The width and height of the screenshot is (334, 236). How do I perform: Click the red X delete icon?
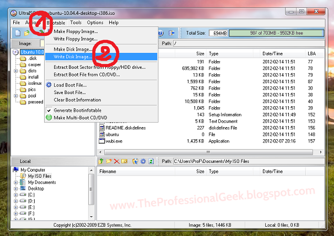(x=116, y=161)
